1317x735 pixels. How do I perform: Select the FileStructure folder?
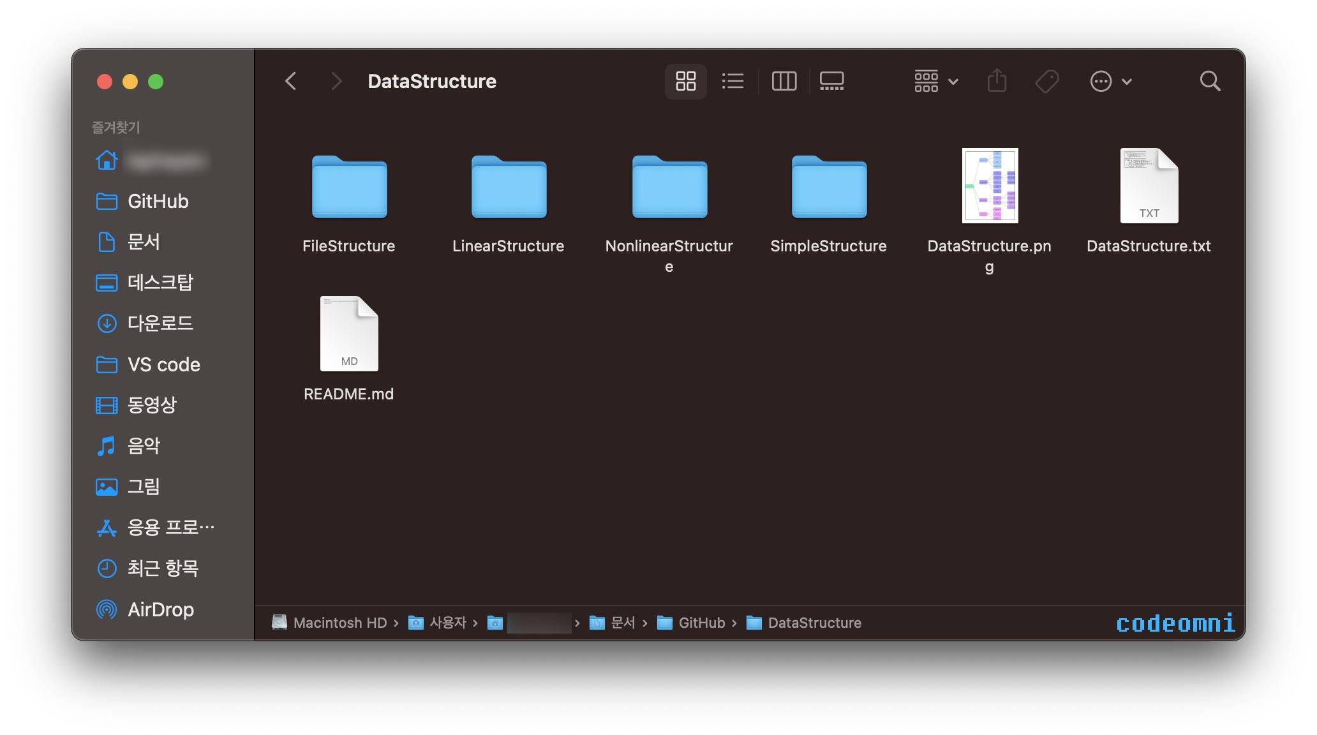point(349,188)
